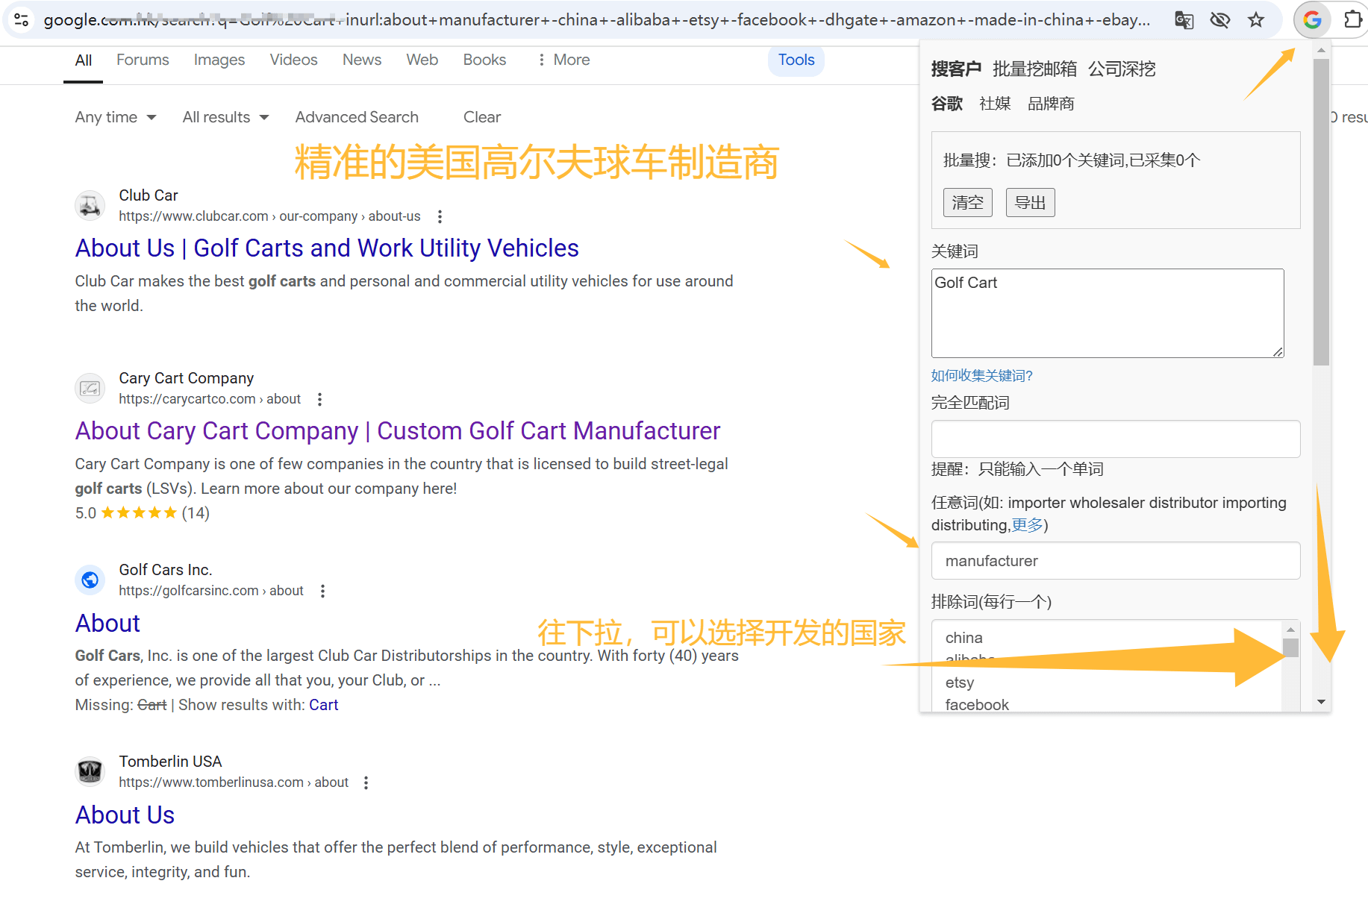
Task: Click the 5.0 star rating (14) text
Action: click(143, 513)
